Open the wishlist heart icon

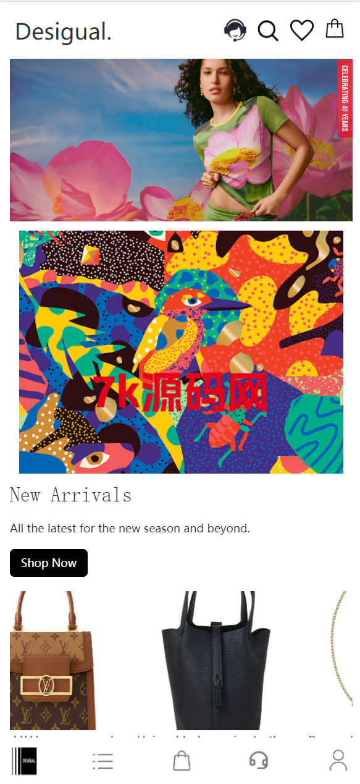click(302, 30)
